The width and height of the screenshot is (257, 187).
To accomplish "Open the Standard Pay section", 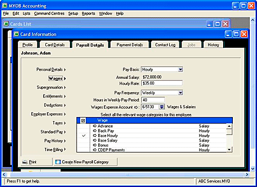I will 53,132.
